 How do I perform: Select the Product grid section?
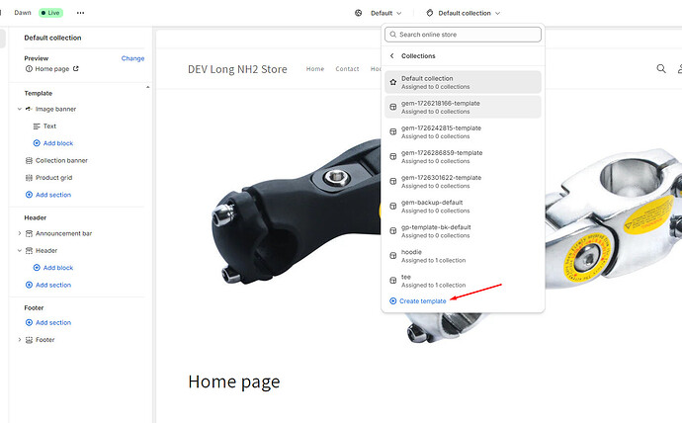coord(54,177)
